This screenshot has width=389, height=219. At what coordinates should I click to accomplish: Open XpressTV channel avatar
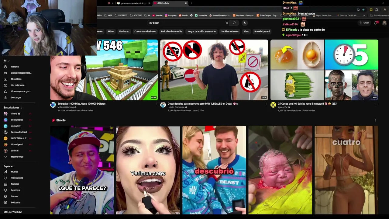point(273,105)
